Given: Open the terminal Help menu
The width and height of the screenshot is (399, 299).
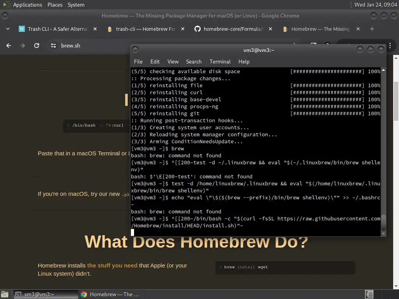Looking at the screenshot, I should tap(244, 62).
